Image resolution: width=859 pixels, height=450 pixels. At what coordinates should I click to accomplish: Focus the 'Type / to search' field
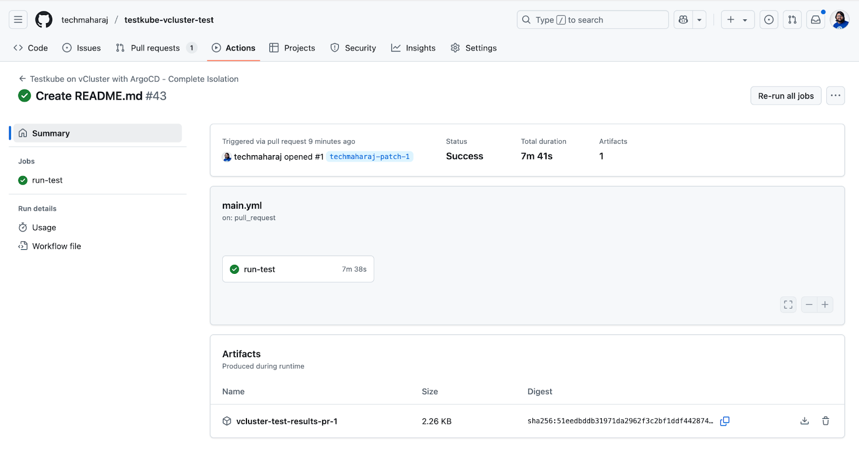(593, 20)
